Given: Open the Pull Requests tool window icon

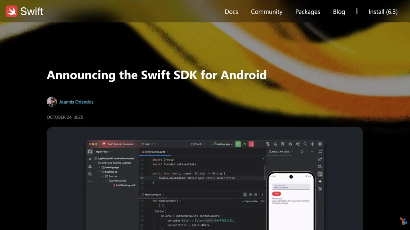Looking at the screenshot, I should [x=90, y=174].
